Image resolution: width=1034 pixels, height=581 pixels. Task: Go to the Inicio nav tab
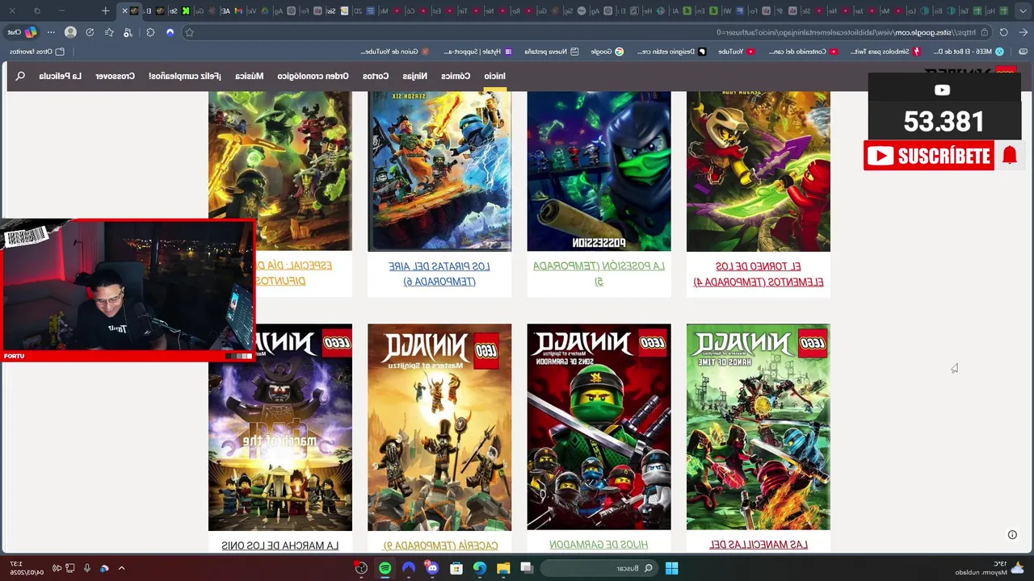click(495, 76)
